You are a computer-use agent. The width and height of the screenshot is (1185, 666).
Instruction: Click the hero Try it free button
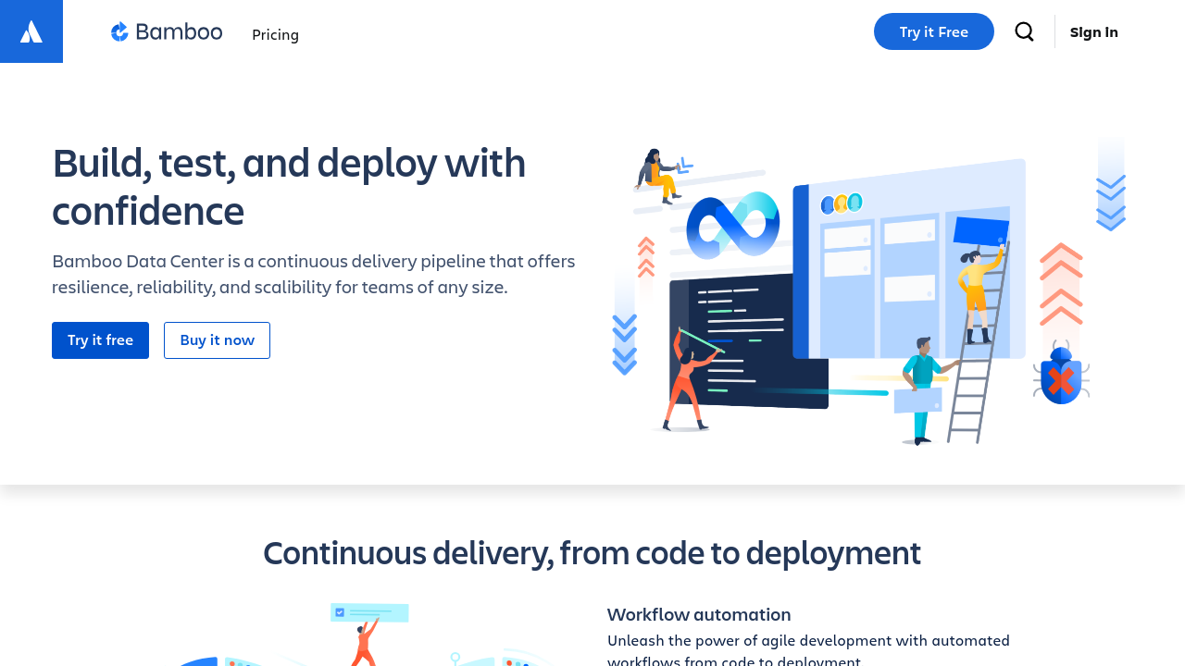tap(100, 340)
